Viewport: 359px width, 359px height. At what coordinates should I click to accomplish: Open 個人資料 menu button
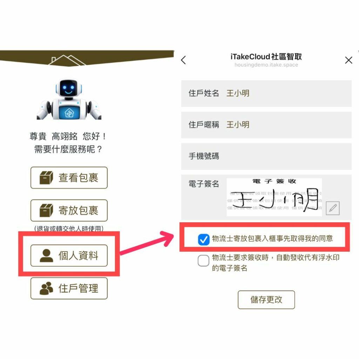69,256
